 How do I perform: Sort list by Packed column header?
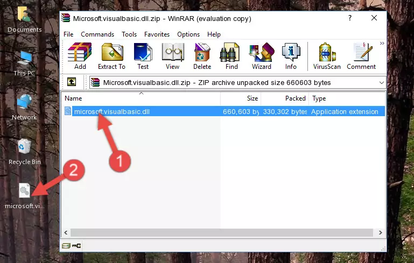click(x=285, y=98)
